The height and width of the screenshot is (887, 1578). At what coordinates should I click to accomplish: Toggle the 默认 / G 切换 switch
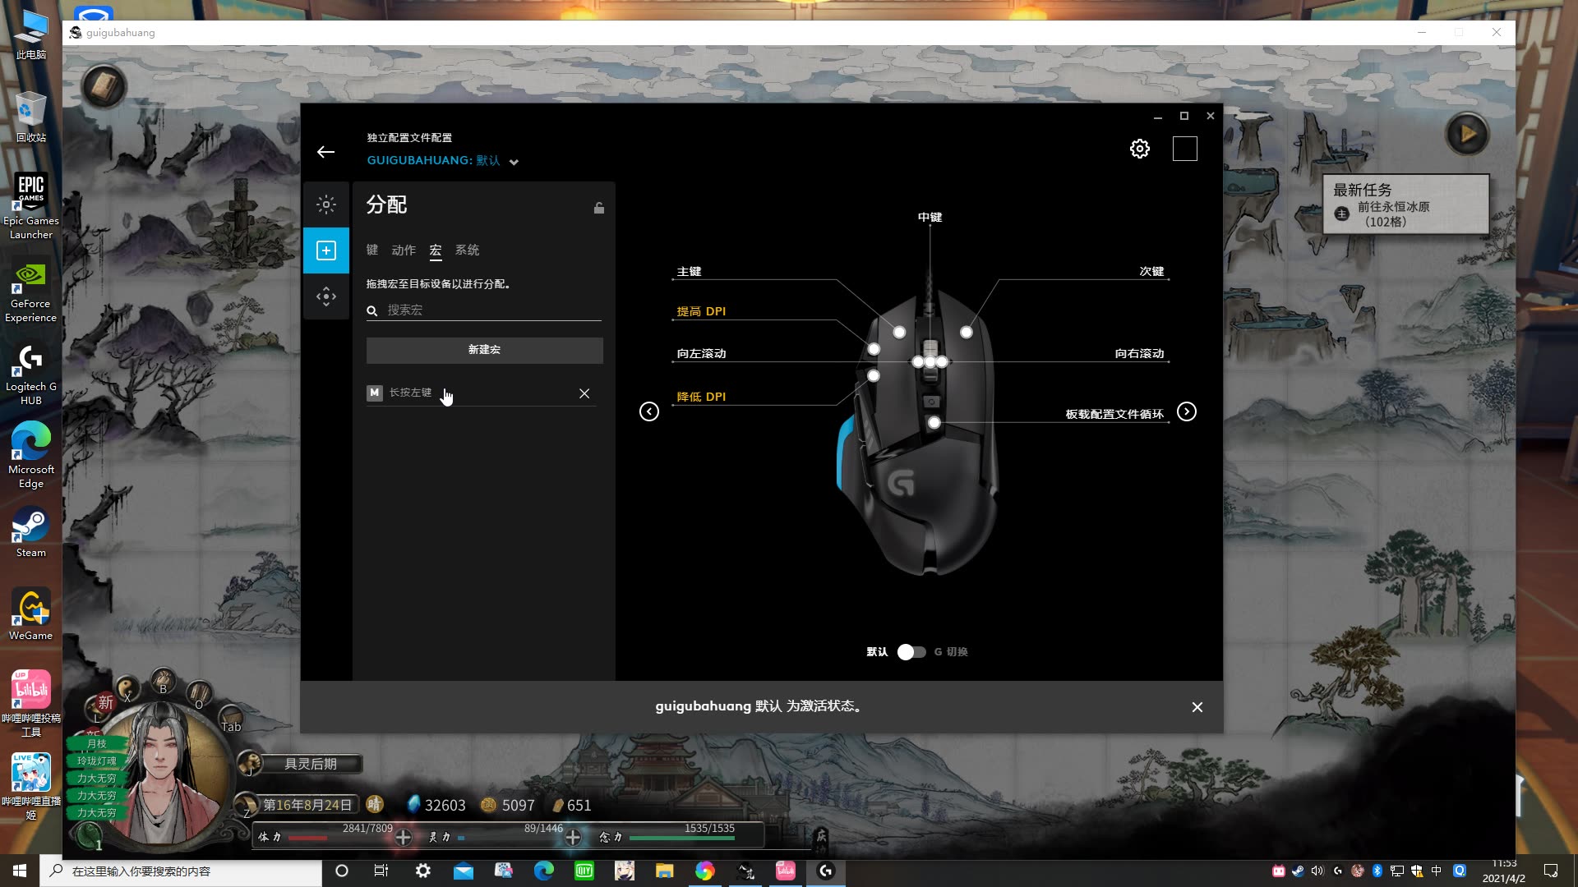click(x=911, y=651)
